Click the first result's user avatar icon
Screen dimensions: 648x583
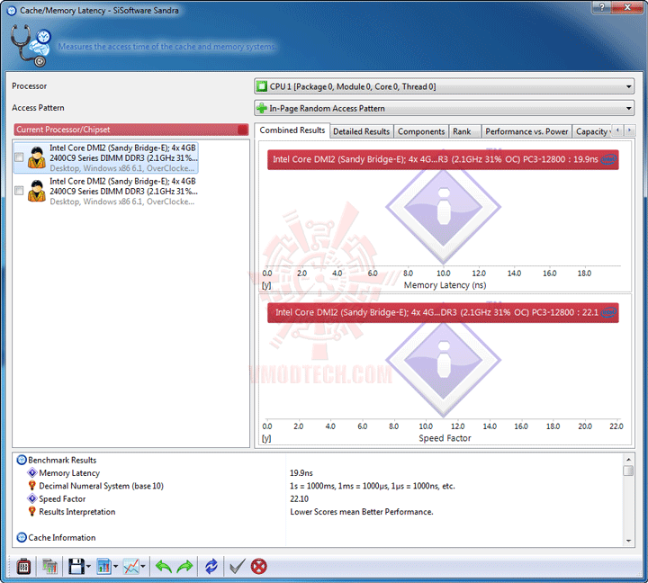point(37,157)
